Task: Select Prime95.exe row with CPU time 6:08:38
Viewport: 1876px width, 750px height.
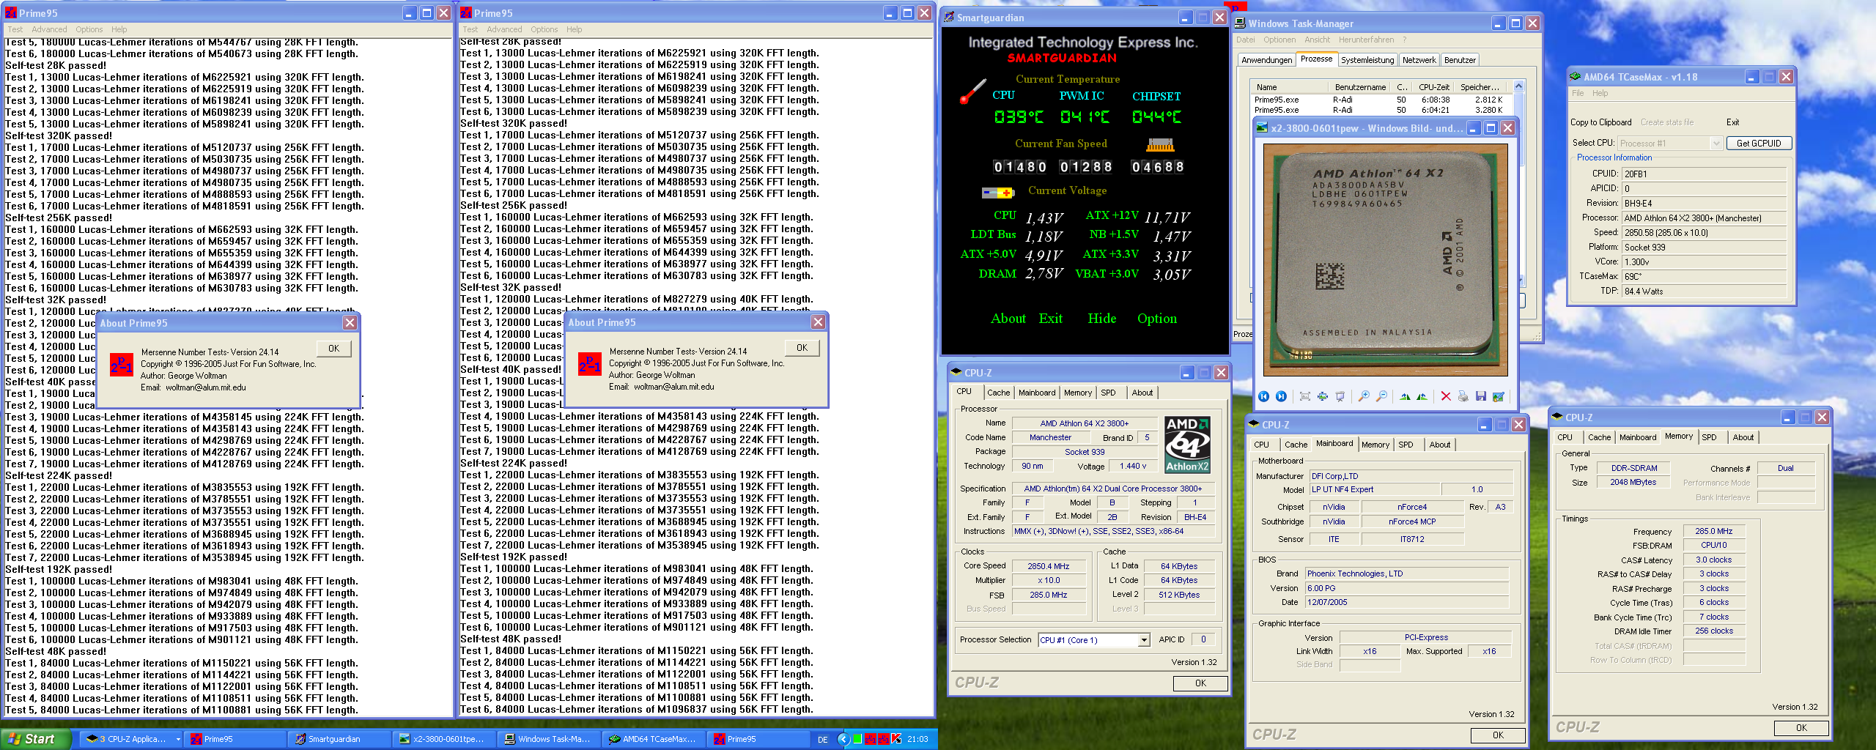Action: click(x=1381, y=100)
